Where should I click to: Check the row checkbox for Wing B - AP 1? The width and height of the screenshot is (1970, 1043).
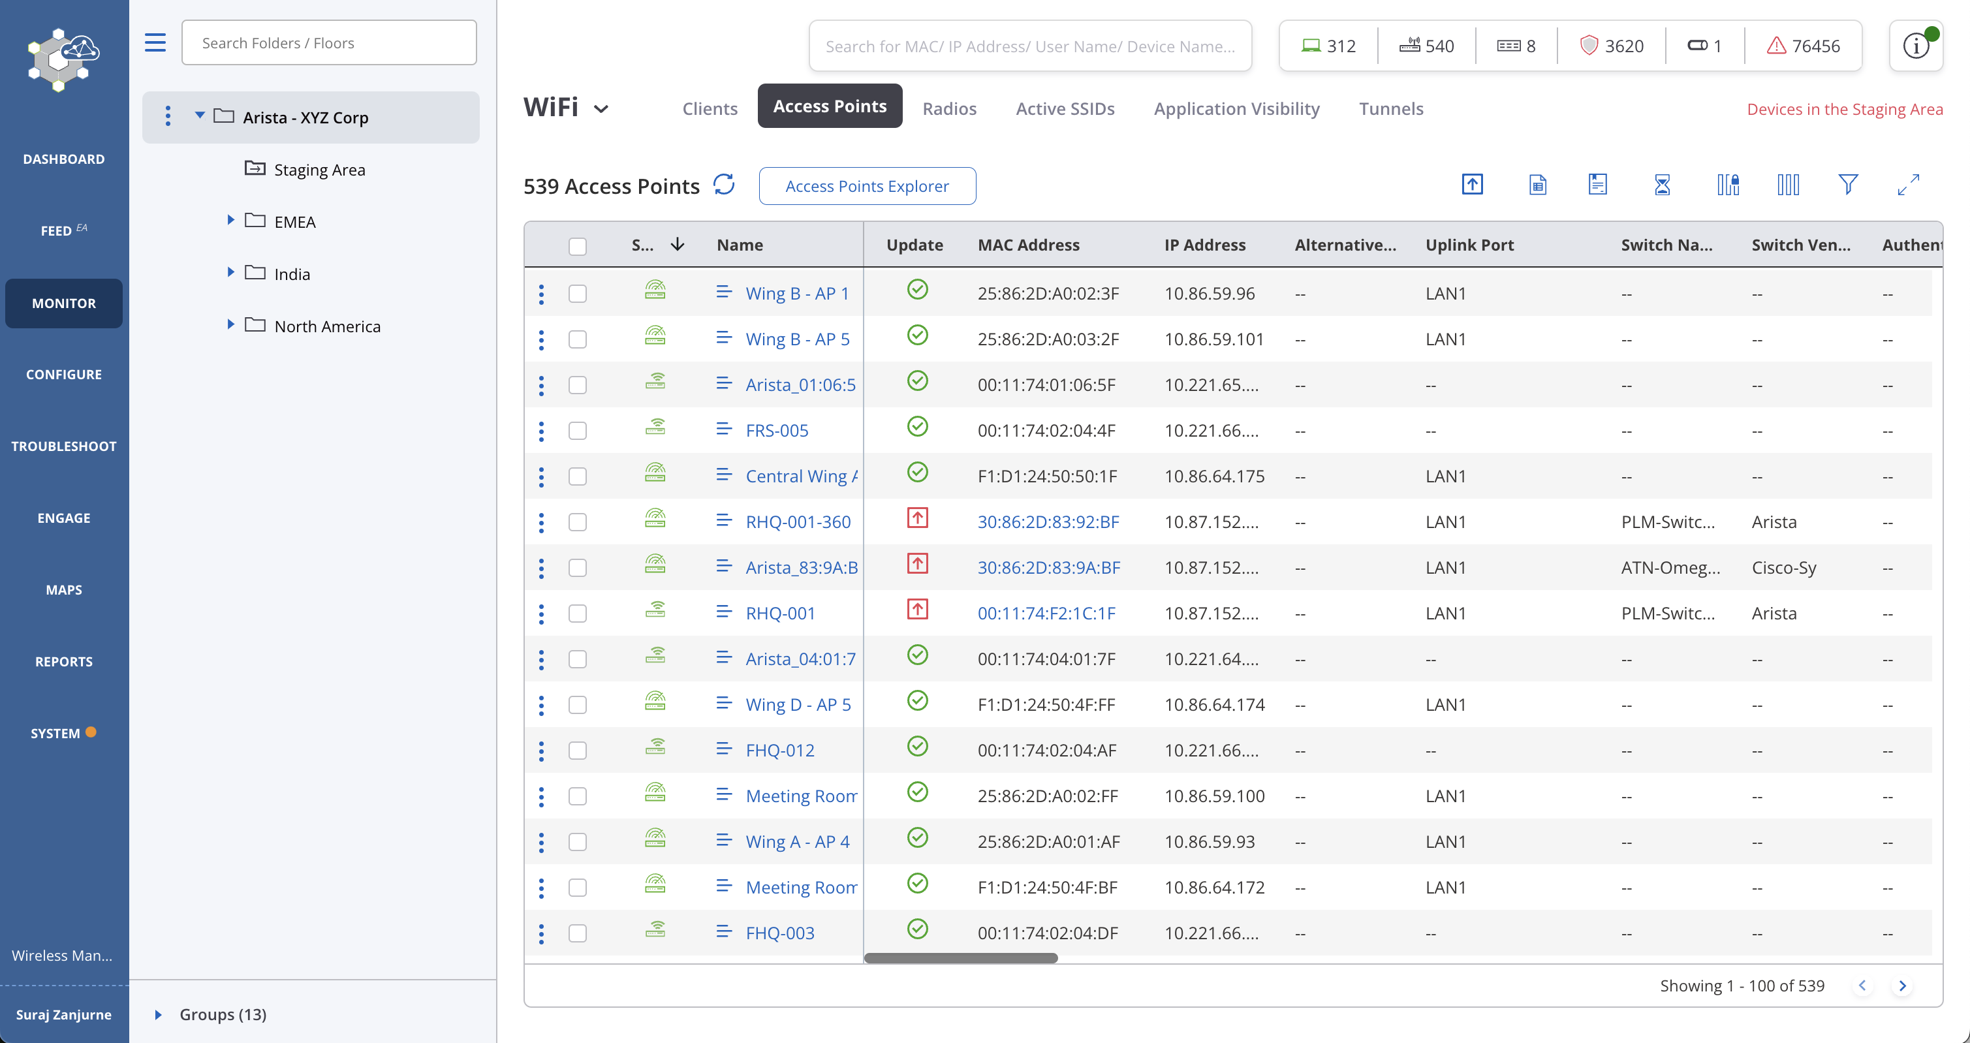click(x=578, y=293)
